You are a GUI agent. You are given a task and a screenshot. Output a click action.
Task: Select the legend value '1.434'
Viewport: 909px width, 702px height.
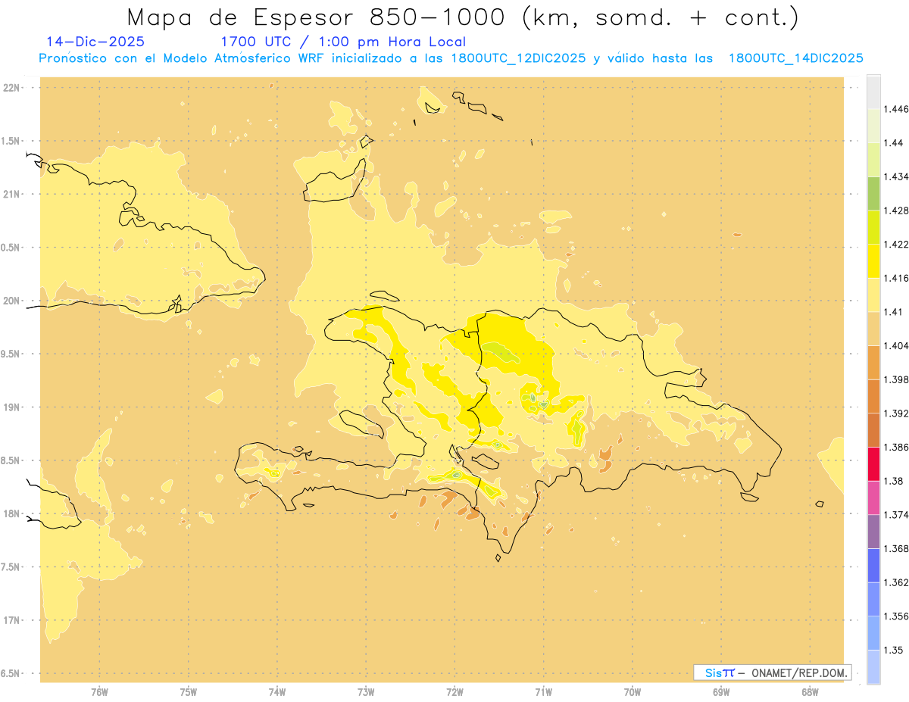(895, 176)
